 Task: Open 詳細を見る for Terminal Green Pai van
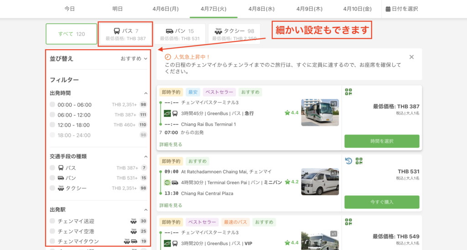click(x=171, y=205)
